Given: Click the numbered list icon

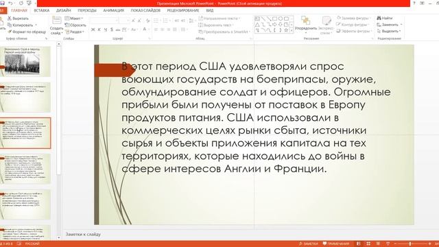Looking at the screenshot, I should pyautogui.click(x=166, y=21).
